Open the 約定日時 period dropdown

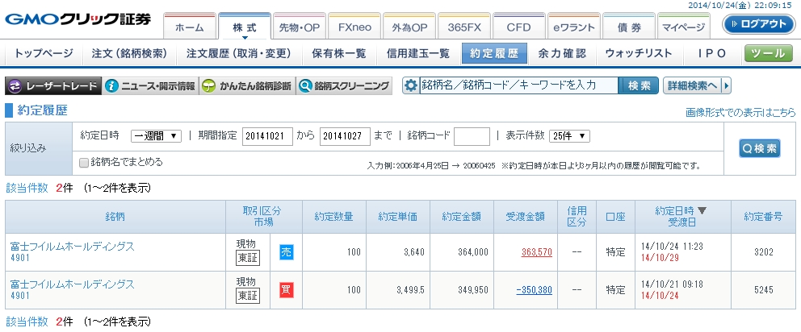[x=157, y=136]
